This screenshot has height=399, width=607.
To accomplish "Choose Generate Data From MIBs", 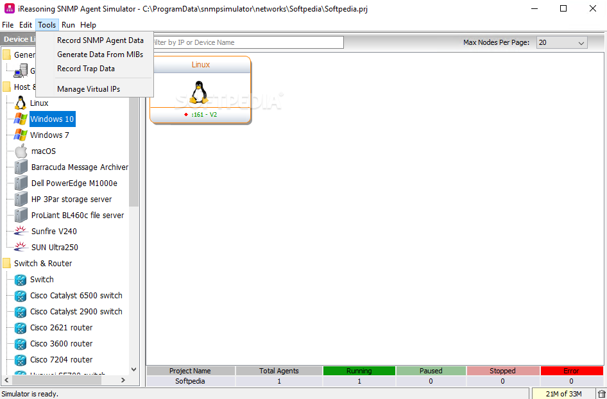I will 100,55.
